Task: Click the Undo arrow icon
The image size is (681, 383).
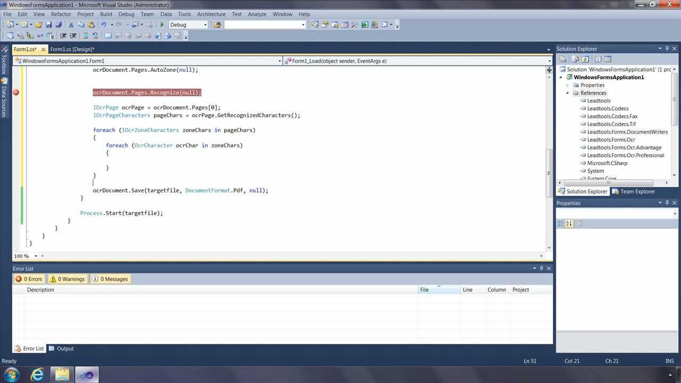Action: [x=104, y=24]
